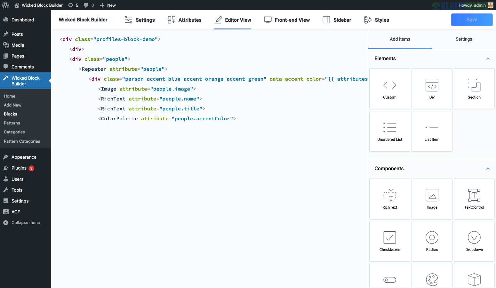
Task: Open the Pattern Categories link in sidebar
Action: pyautogui.click(x=22, y=141)
